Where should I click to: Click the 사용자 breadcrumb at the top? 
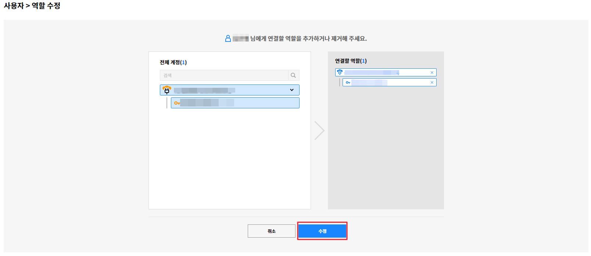[x=14, y=6]
